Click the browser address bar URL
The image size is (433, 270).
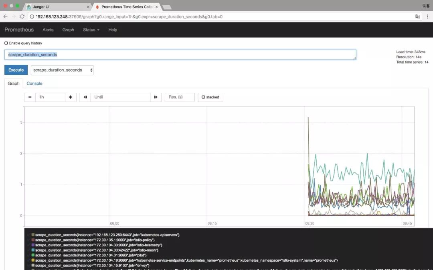coord(129,16)
